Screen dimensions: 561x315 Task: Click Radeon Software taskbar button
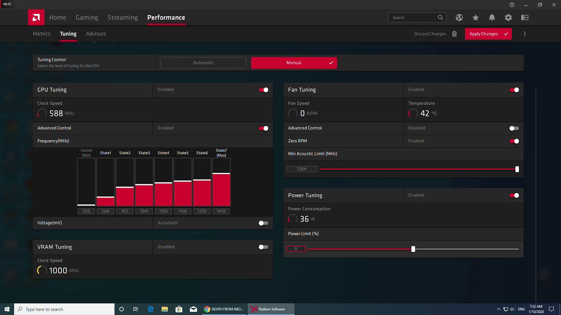(270, 309)
